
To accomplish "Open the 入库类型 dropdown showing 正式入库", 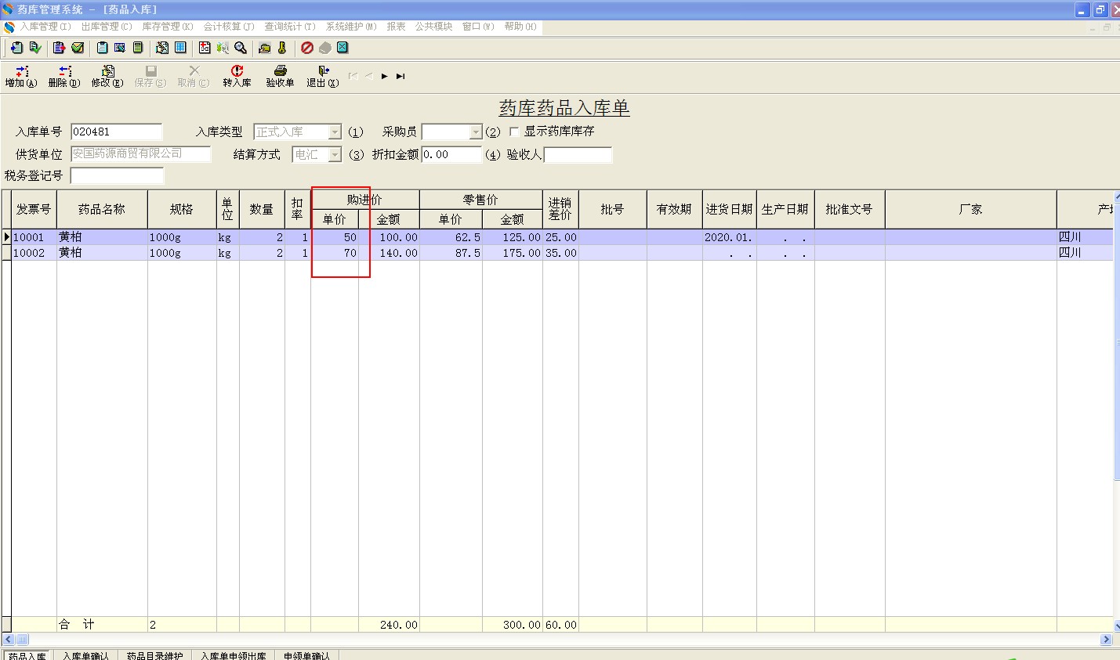I will pyautogui.click(x=335, y=132).
